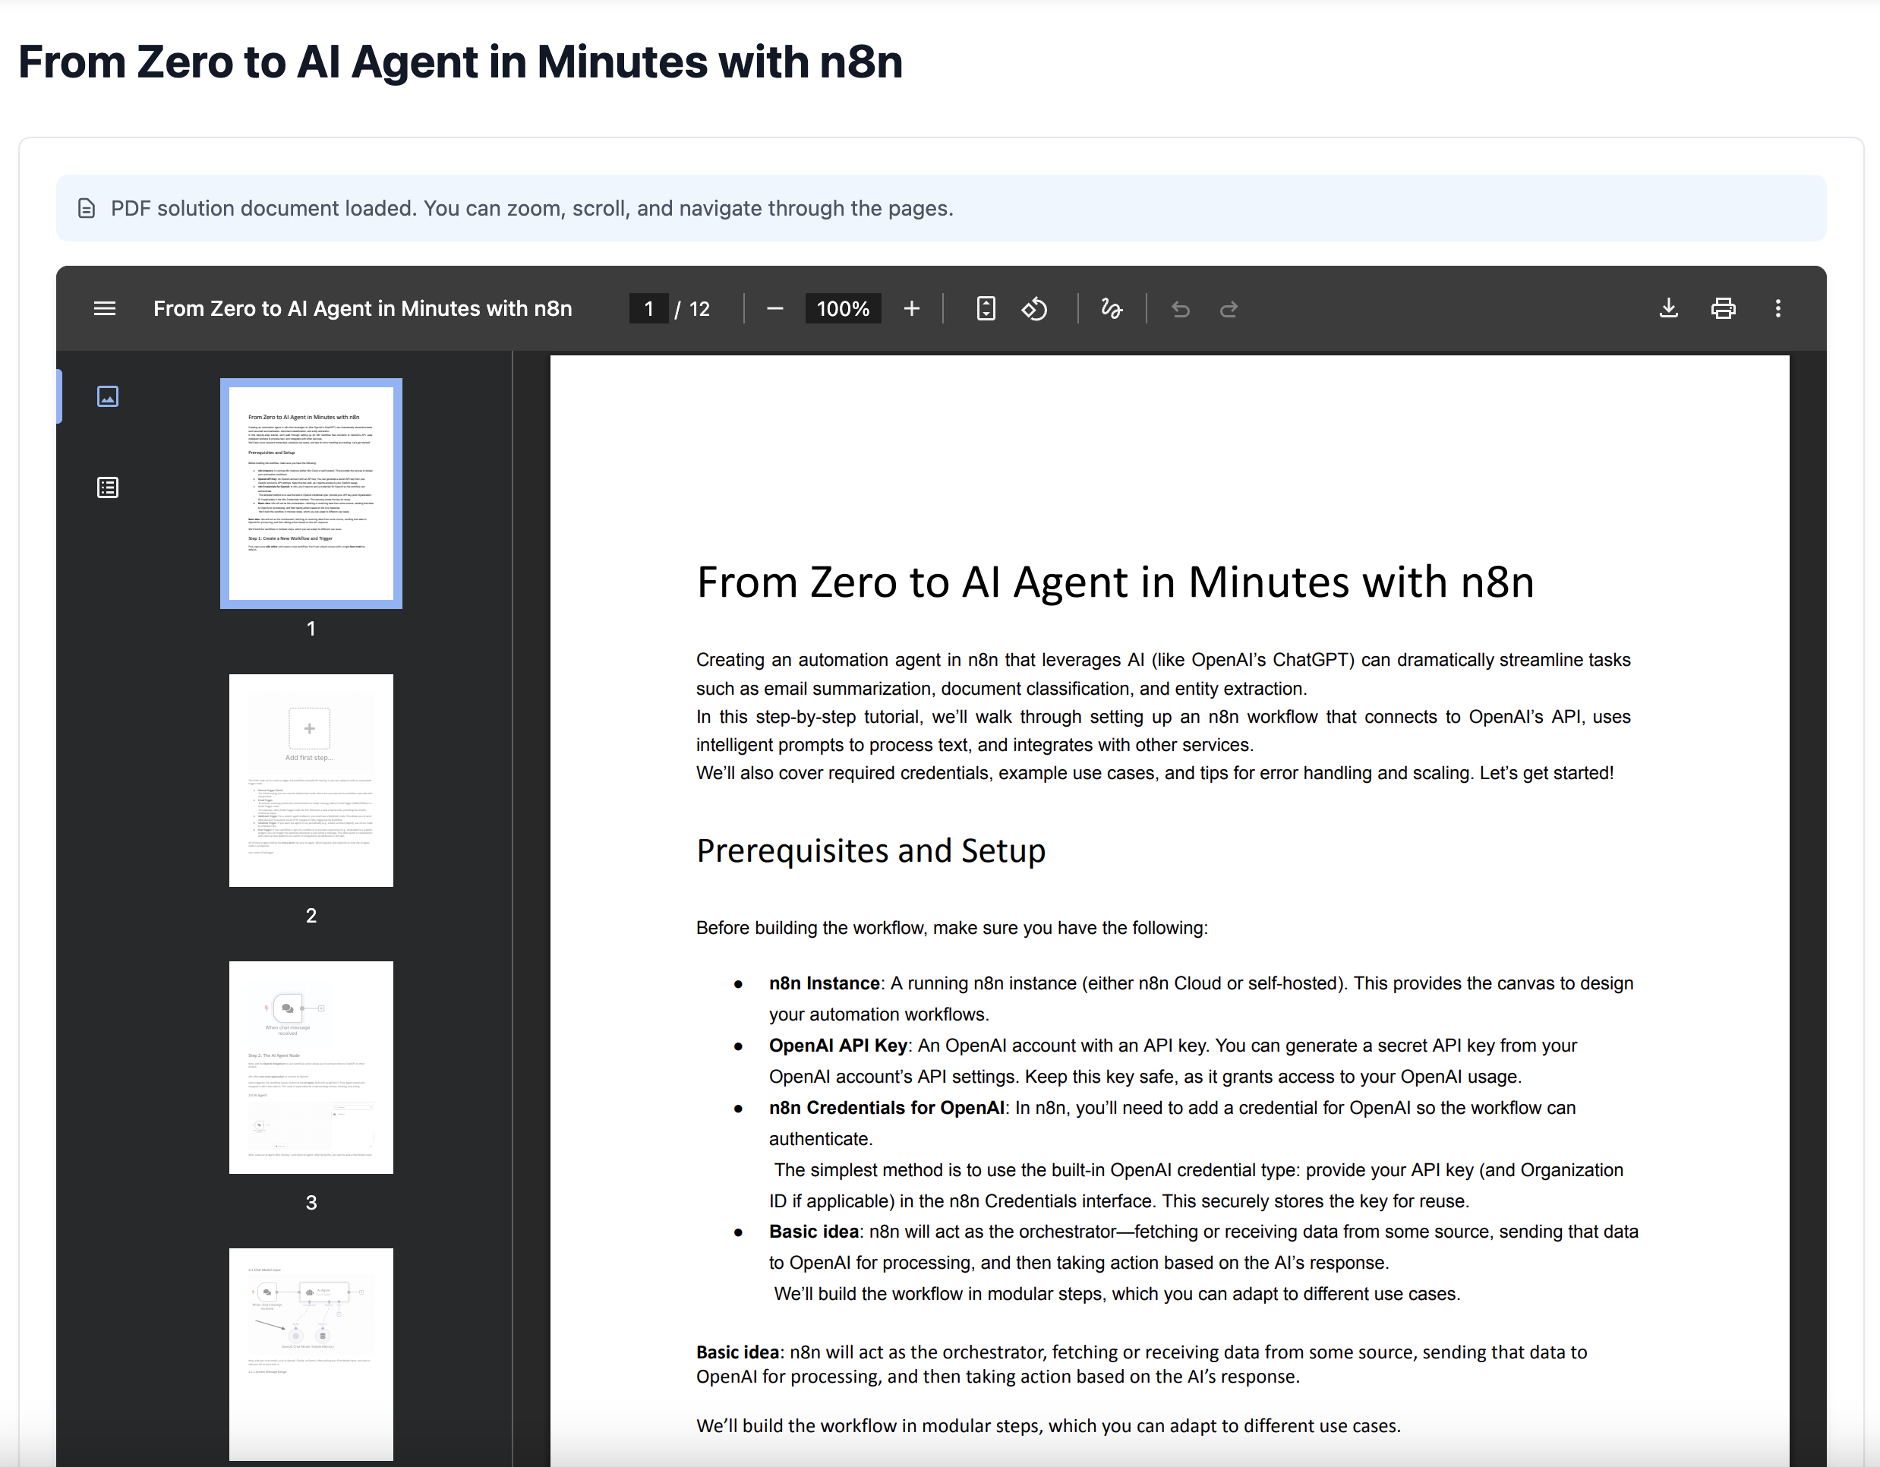Click the PDF's large title heading
Viewport: 1880px width, 1467px height.
tap(1115, 582)
